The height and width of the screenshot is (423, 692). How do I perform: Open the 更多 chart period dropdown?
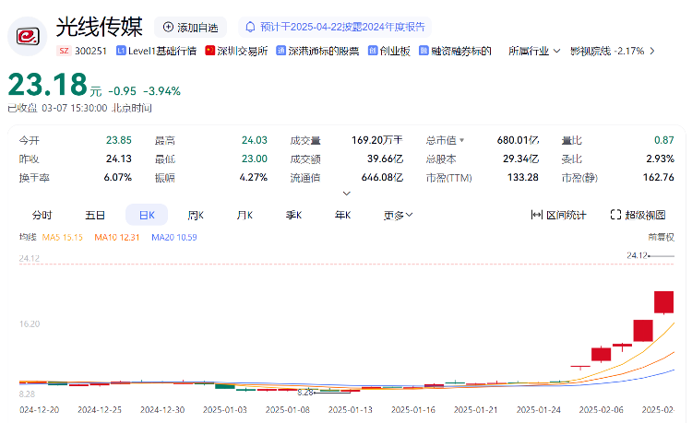point(398,215)
